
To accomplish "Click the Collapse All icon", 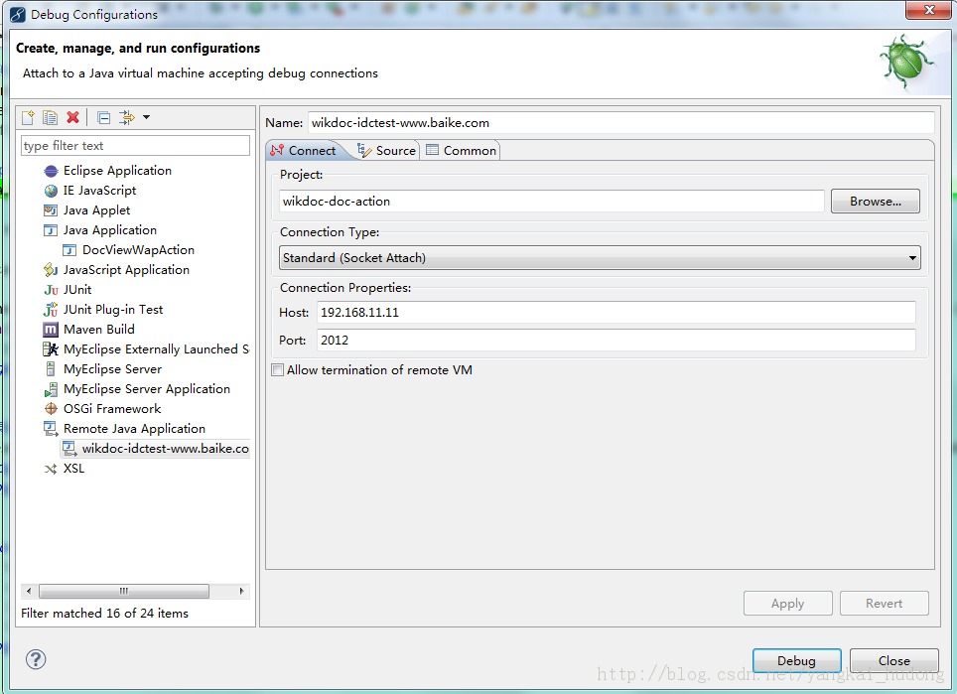I will point(104,117).
